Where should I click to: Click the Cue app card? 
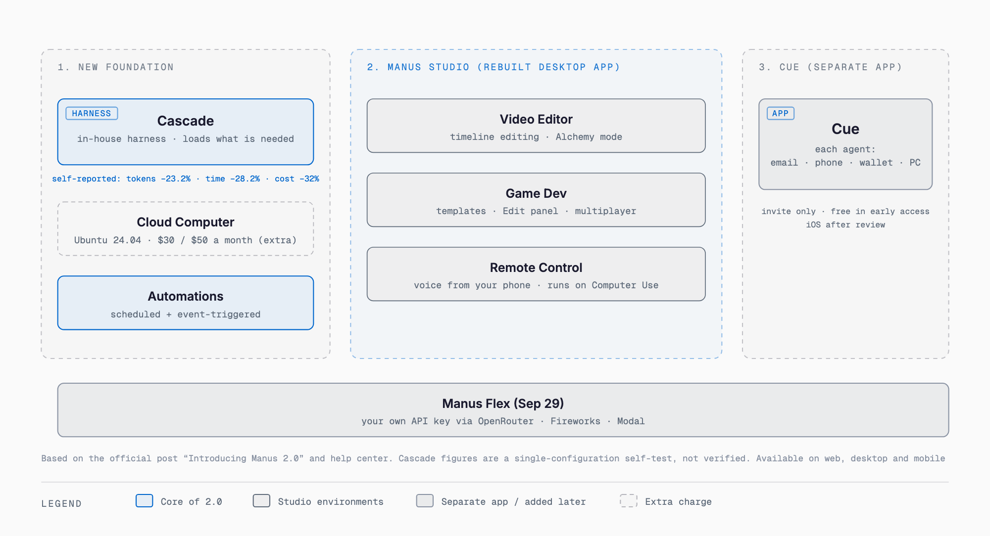click(845, 144)
